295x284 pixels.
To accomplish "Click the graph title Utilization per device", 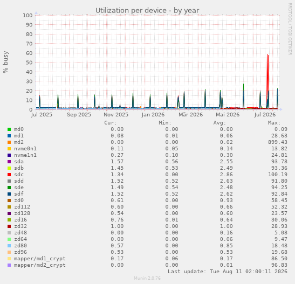I will coord(147,11).
